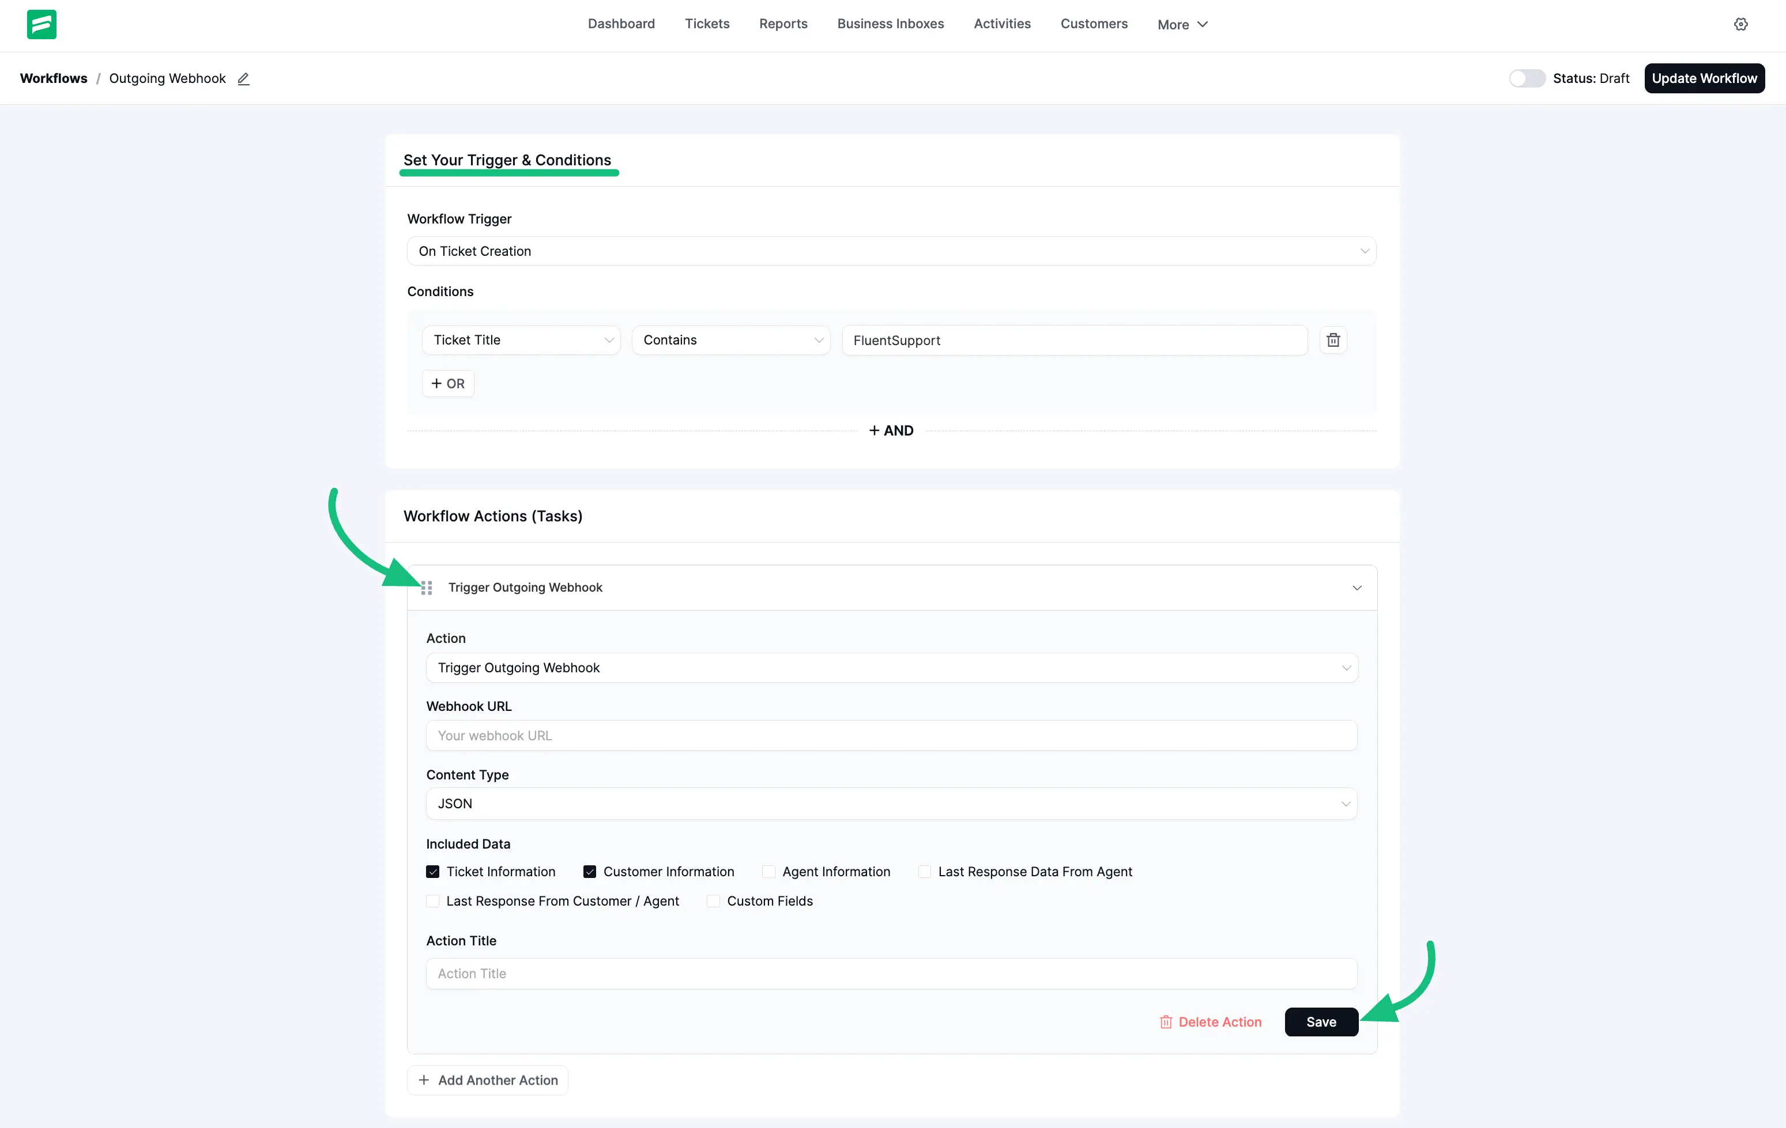Screen dimensions: 1786x1128
Task: Click the Update Workflow button
Action: point(1704,78)
